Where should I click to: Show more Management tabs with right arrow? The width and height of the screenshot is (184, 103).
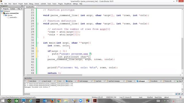22,9
